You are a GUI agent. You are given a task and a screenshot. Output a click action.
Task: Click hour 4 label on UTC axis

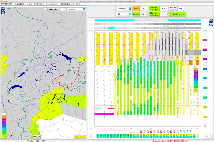[98, 129]
